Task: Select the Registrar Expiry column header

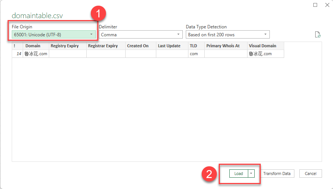Action: point(106,46)
